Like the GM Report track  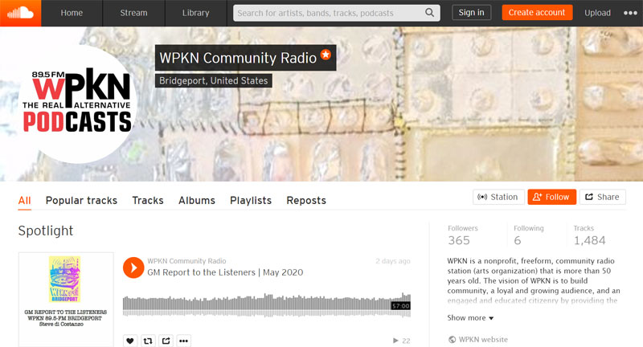pyautogui.click(x=130, y=341)
